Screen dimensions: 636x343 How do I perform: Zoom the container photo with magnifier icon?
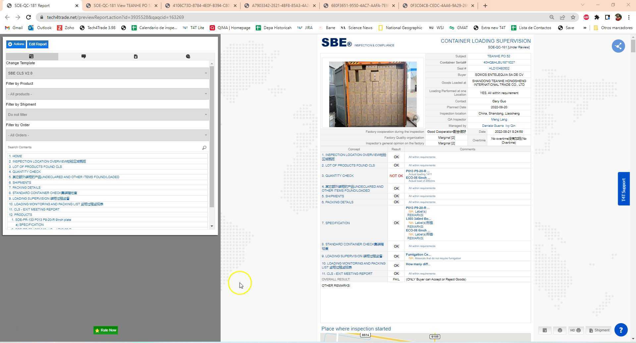point(415,119)
